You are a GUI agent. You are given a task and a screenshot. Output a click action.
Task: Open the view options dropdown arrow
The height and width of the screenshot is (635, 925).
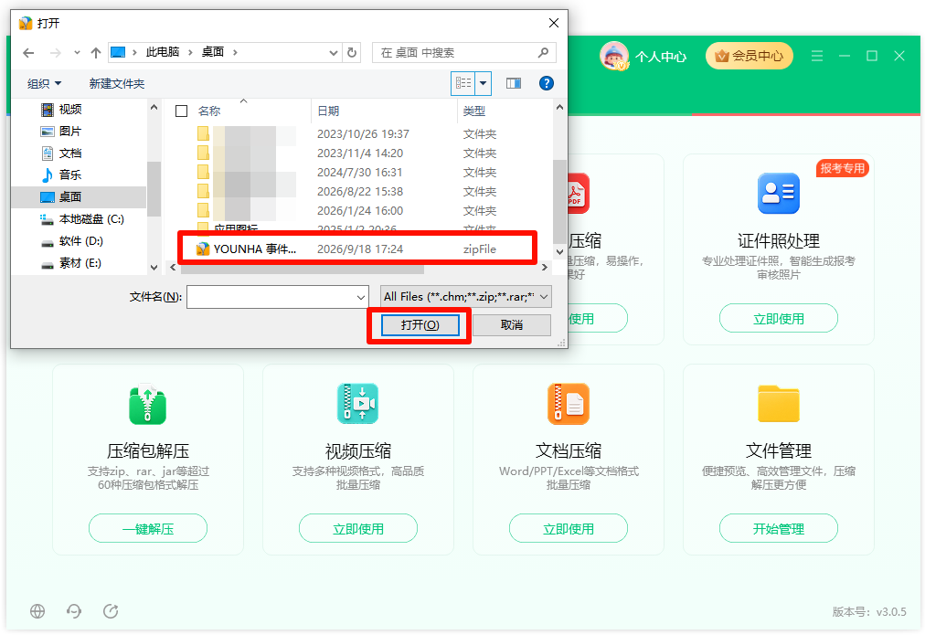484,83
